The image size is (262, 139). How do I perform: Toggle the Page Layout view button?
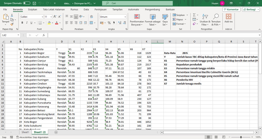[x=216, y=137]
